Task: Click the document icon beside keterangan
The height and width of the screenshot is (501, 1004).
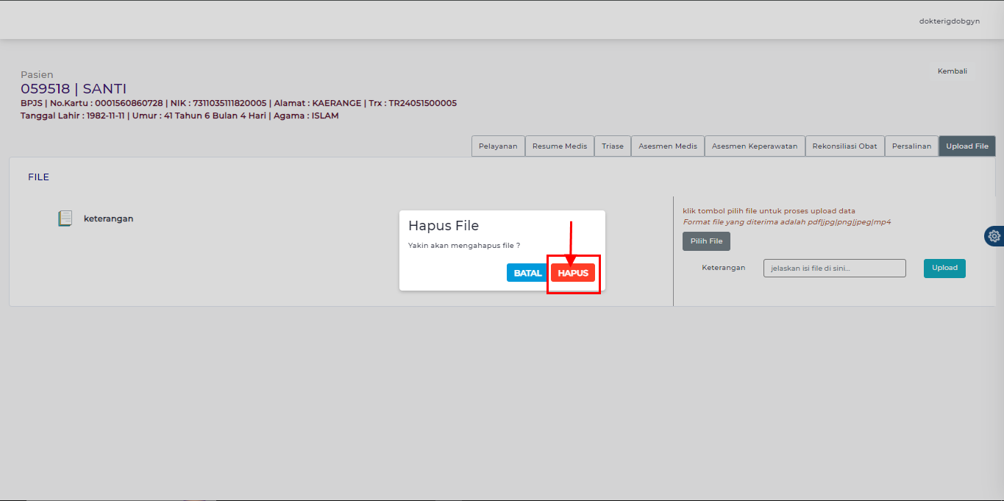Action: 65,218
